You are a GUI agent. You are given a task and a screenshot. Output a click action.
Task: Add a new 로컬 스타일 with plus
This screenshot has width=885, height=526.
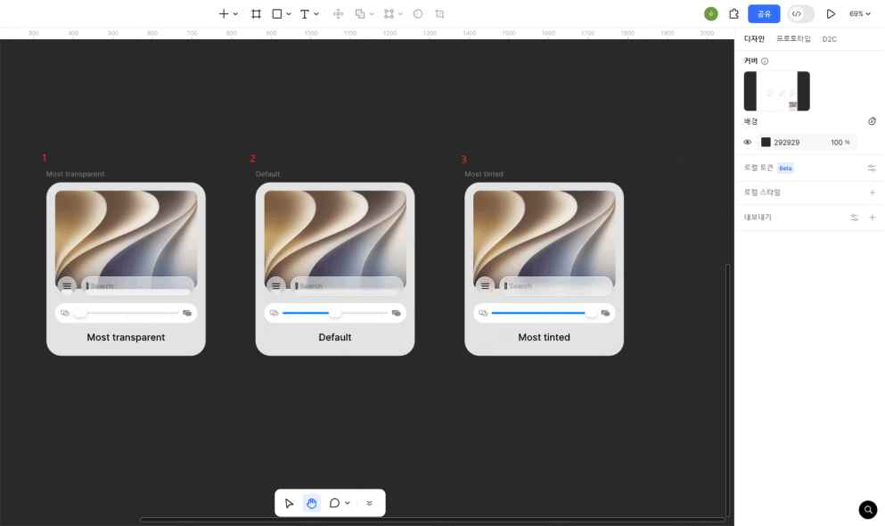(872, 193)
